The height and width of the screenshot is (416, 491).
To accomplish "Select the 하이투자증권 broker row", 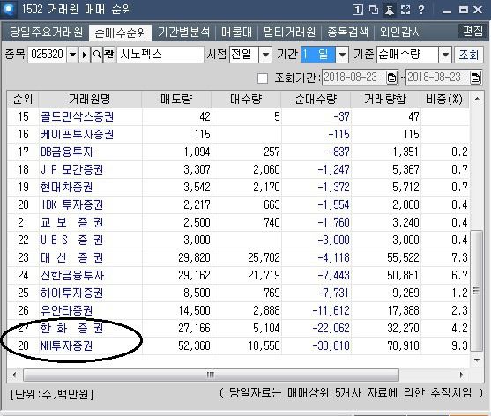I will tap(238, 293).
